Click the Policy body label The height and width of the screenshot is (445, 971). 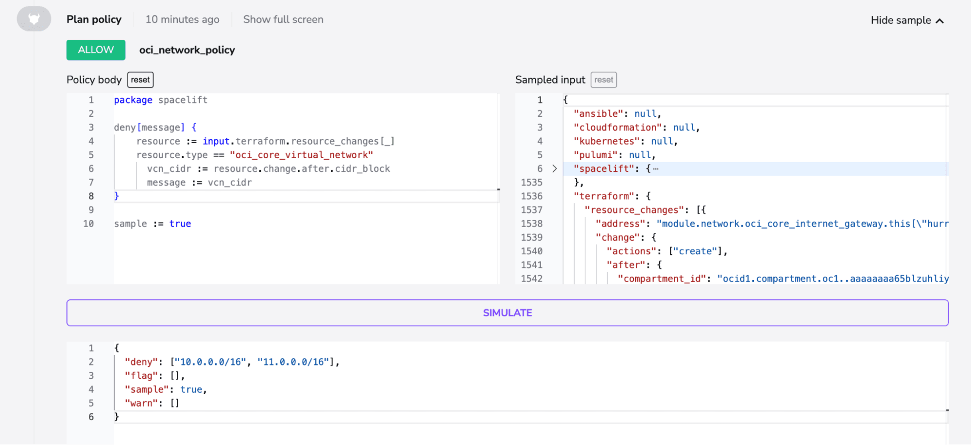94,80
